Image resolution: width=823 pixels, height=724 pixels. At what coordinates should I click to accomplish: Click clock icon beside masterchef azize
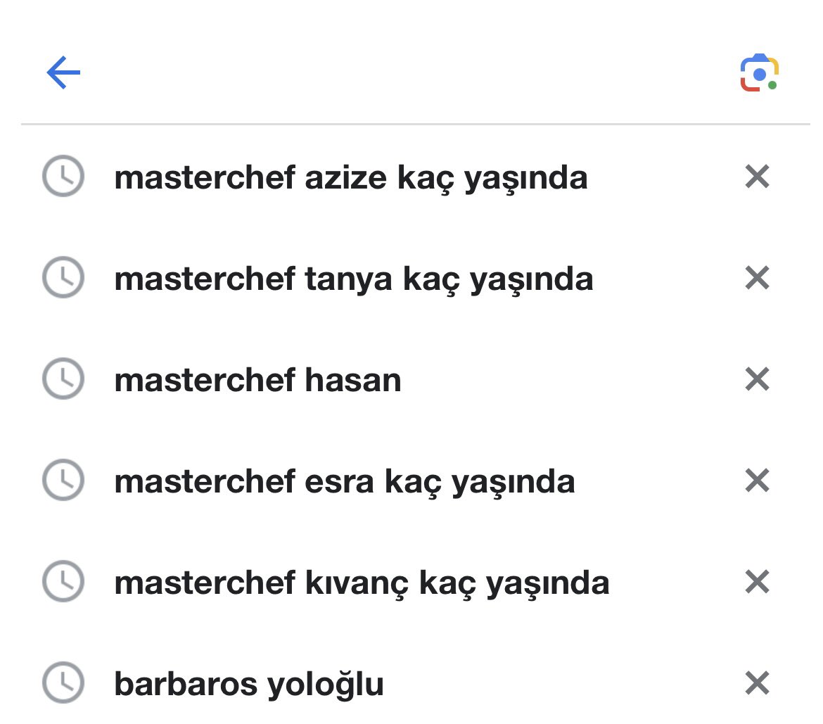(x=63, y=176)
